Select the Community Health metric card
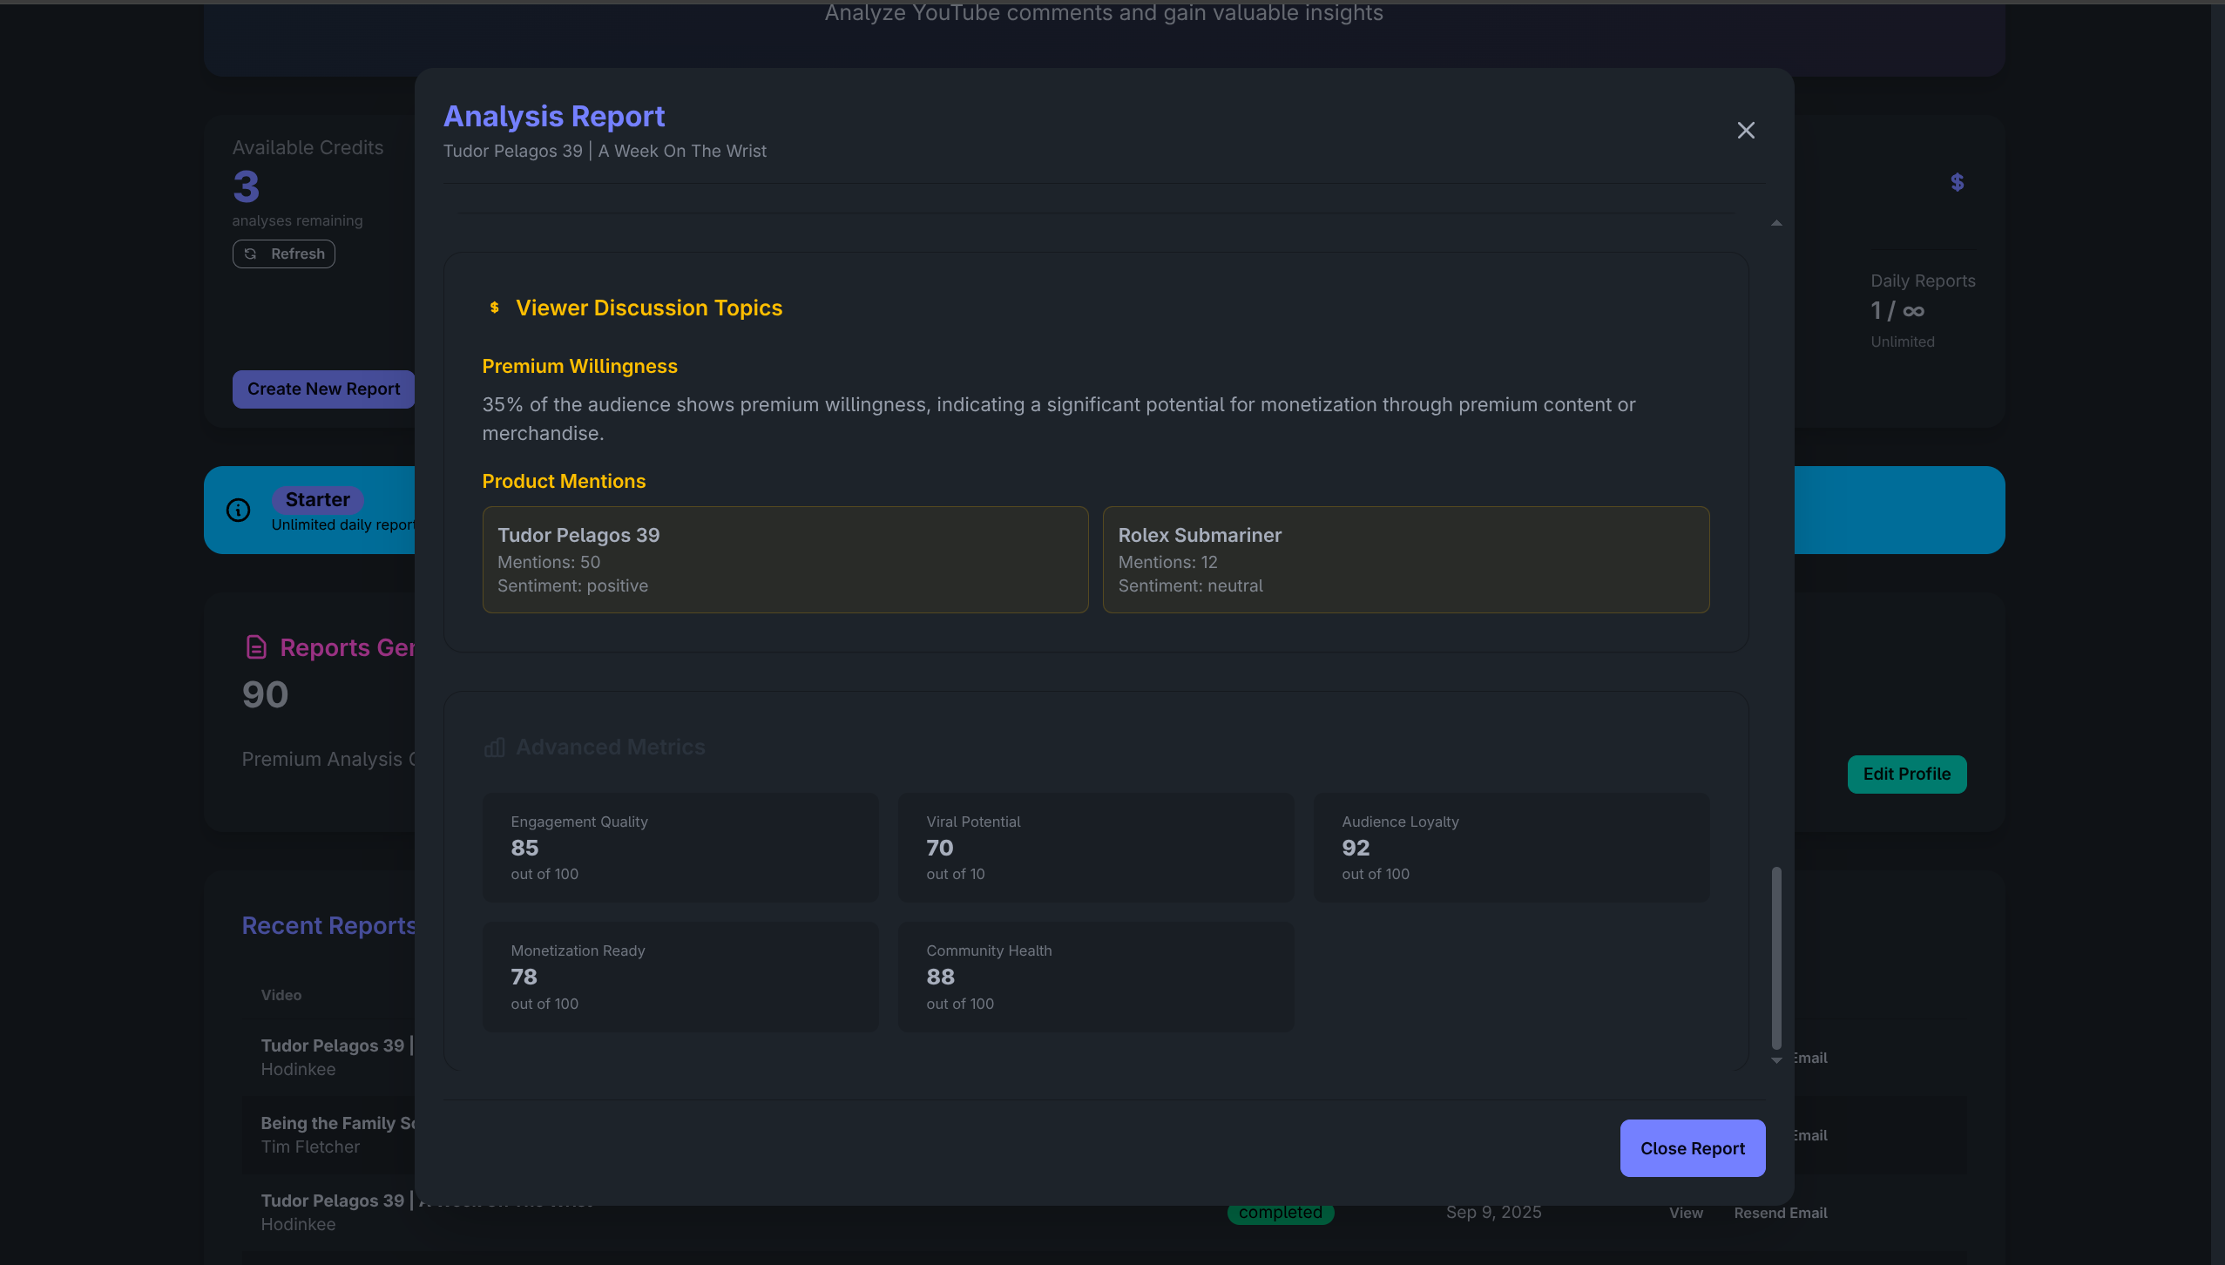This screenshot has width=2225, height=1265. tap(1095, 977)
